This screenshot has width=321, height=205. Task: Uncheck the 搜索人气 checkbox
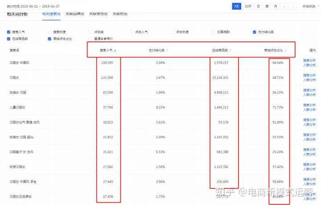(x=9, y=32)
